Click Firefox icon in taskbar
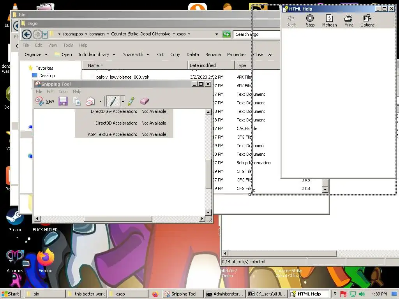399x299 pixels. pyautogui.click(x=155, y=294)
